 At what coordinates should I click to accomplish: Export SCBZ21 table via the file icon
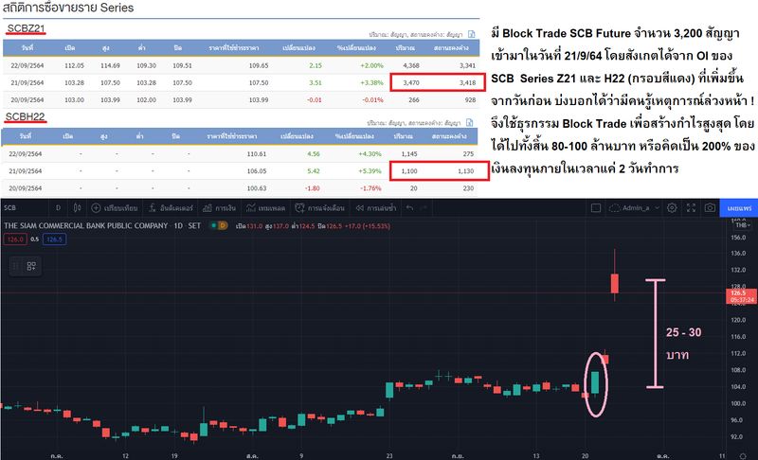[471, 34]
